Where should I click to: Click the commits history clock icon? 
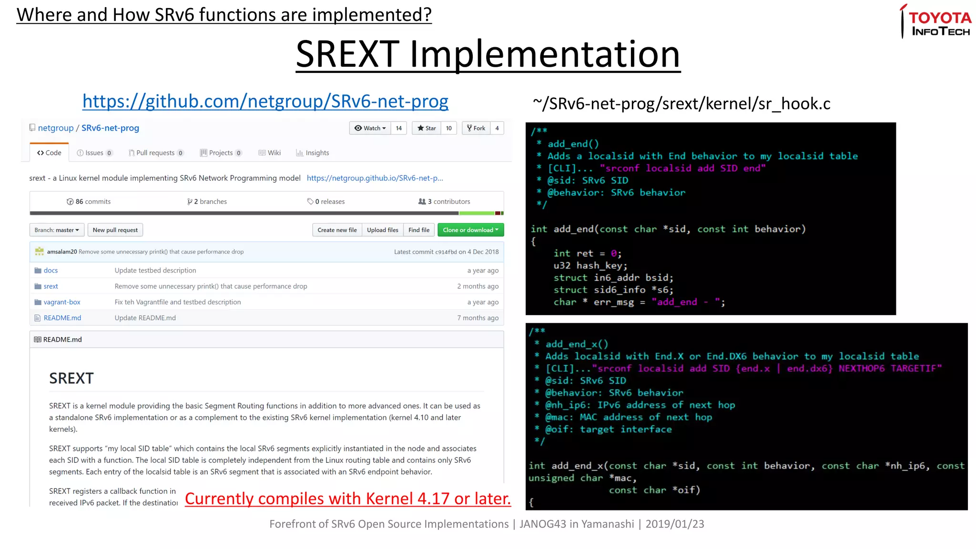point(70,202)
